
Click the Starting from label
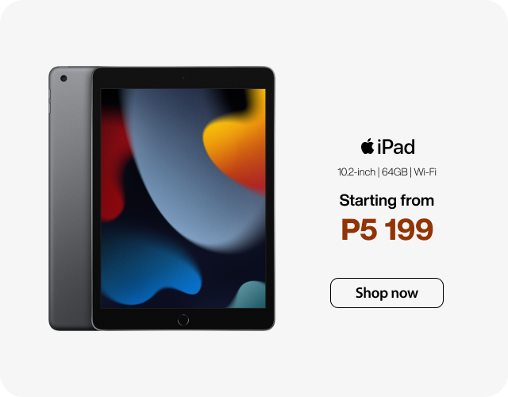tap(387, 200)
